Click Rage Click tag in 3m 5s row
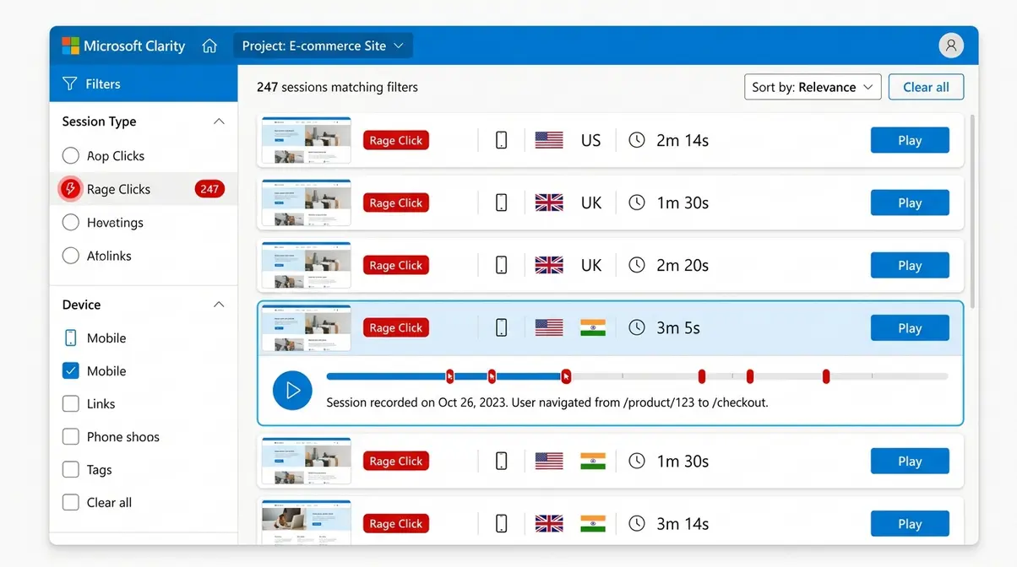The width and height of the screenshot is (1017, 567). point(396,327)
